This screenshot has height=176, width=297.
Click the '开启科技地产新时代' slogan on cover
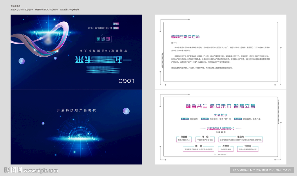[76, 110]
